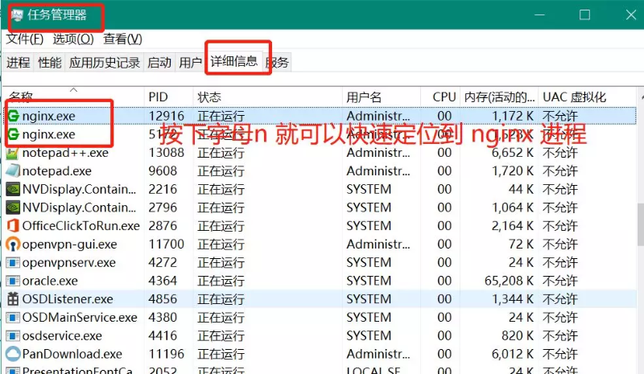Click the PanDownload.exe cloud icon
This screenshot has height=374, width=644.
(13, 354)
